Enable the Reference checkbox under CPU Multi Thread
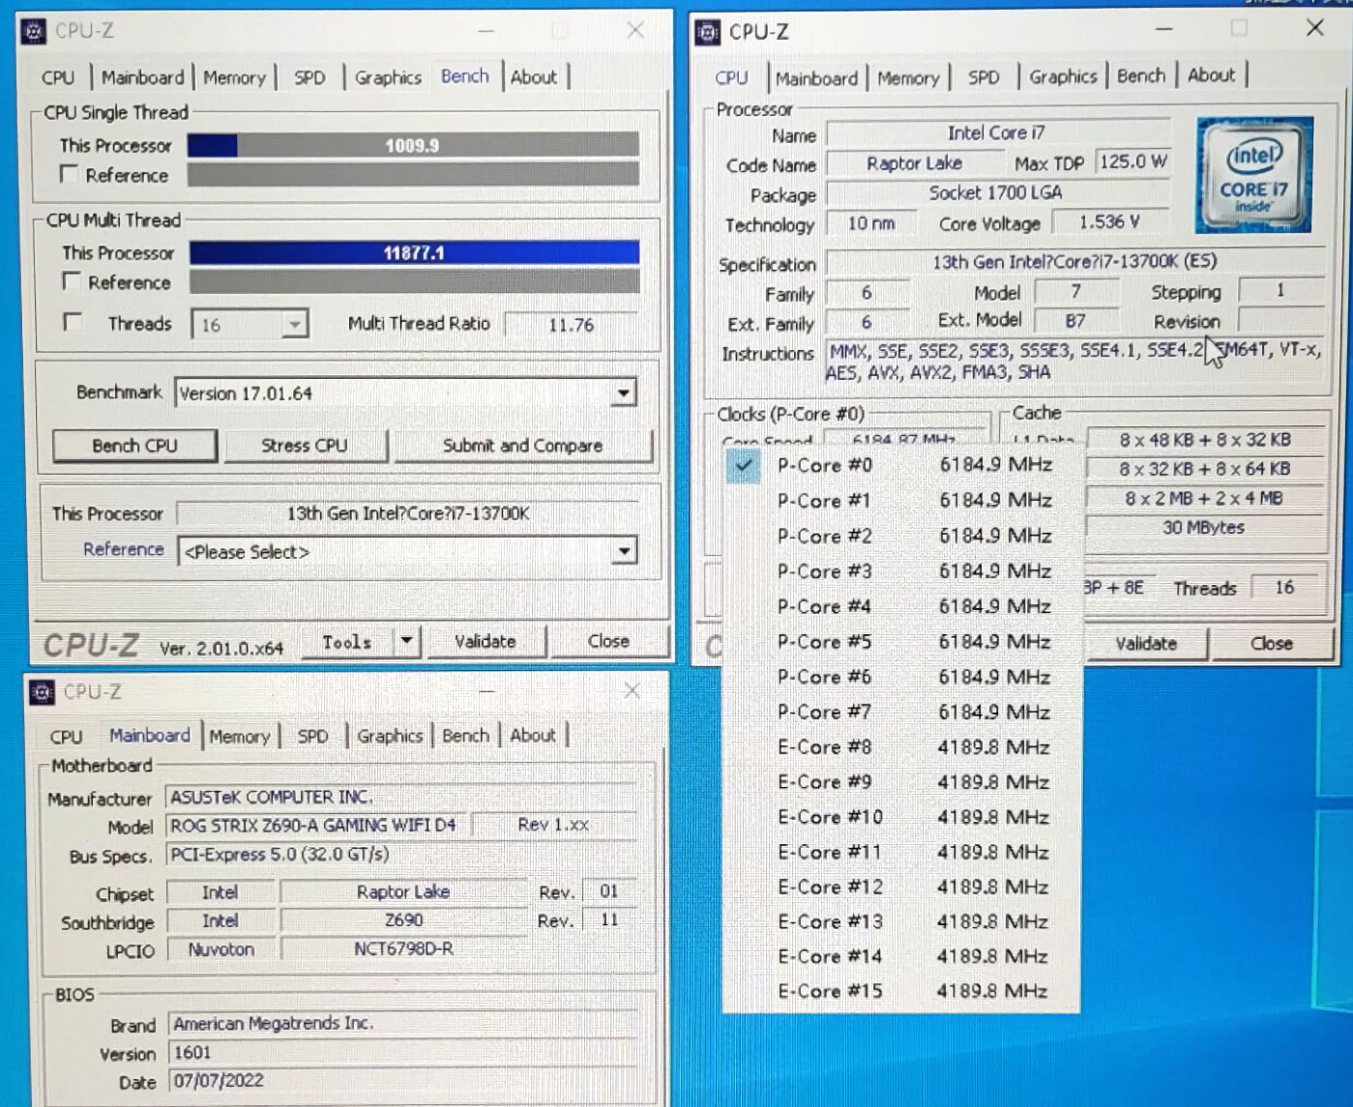 pyautogui.click(x=73, y=281)
